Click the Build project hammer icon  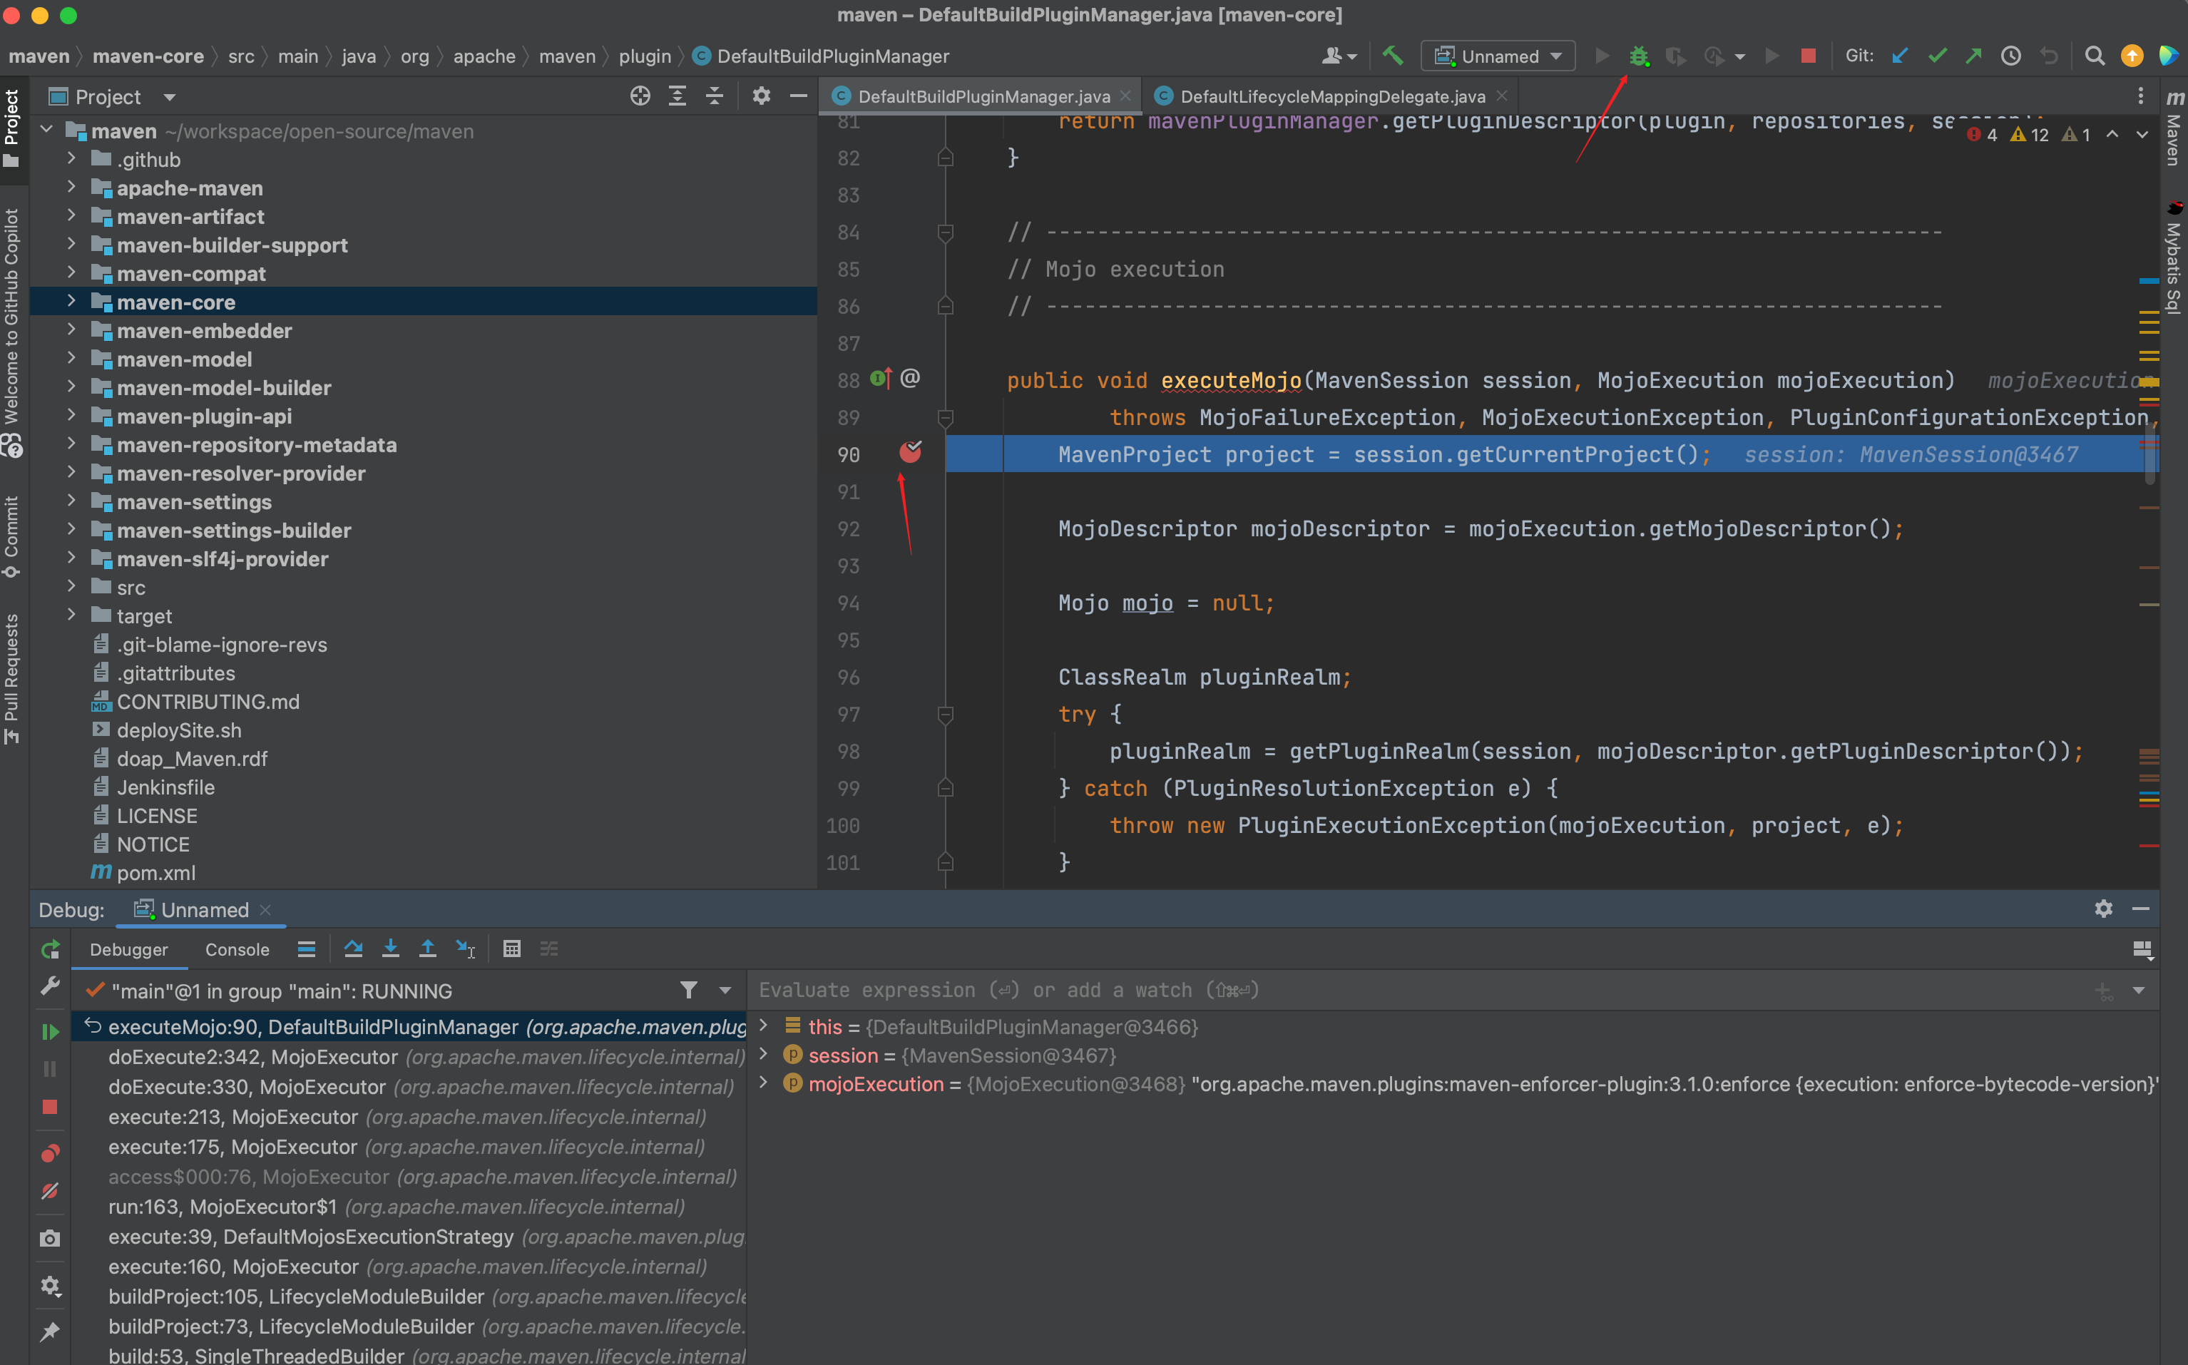click(x=1393, y=56)
